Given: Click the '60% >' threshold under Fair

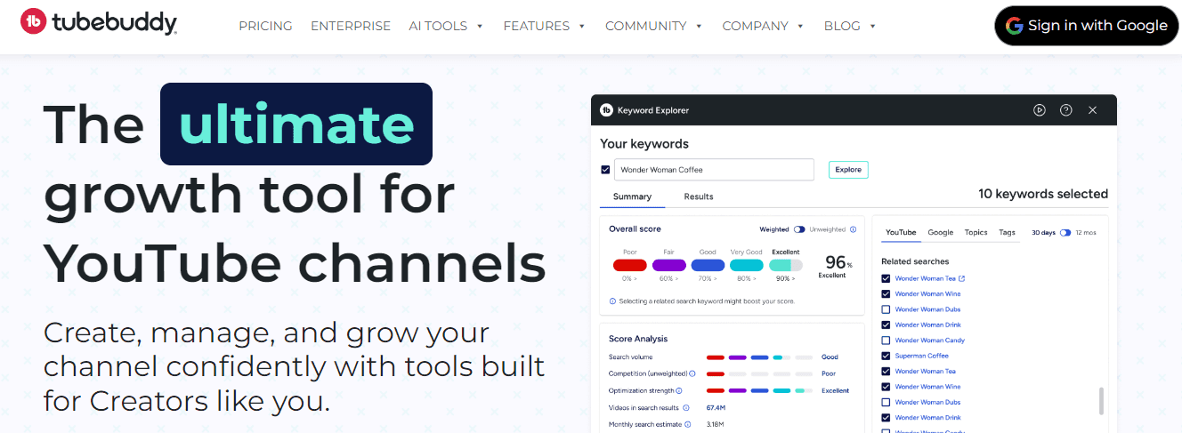Looking at the screenshot, I should click(x=669, y=278).
